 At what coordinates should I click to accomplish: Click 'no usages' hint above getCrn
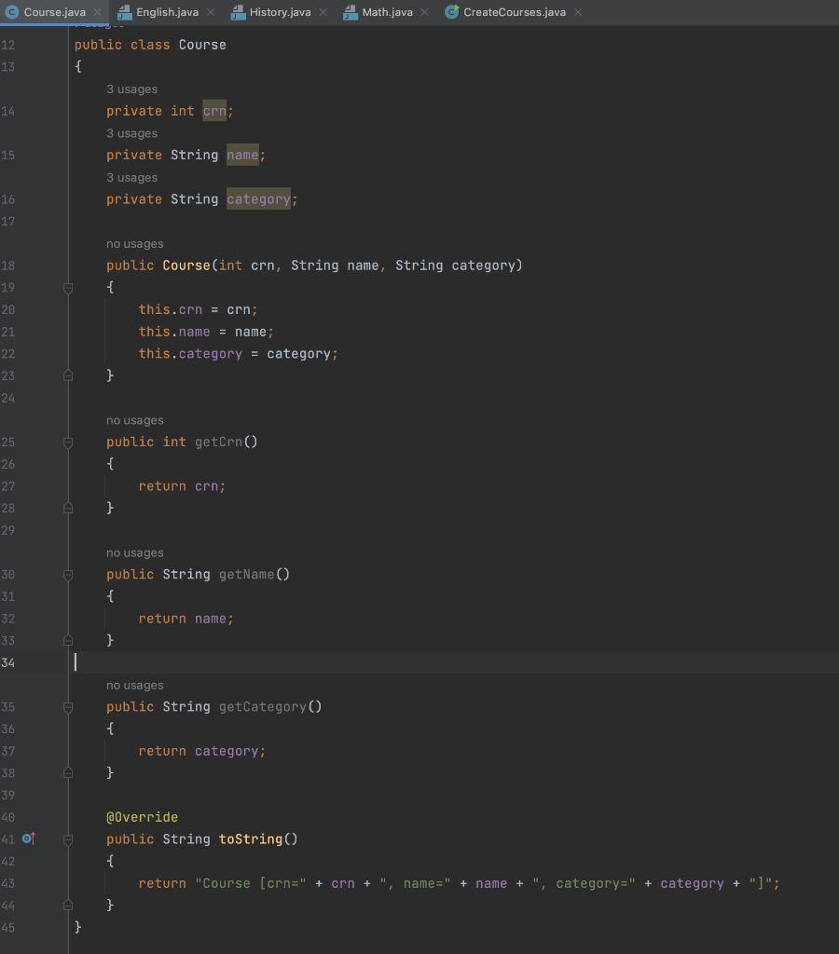tap(134, 420)
